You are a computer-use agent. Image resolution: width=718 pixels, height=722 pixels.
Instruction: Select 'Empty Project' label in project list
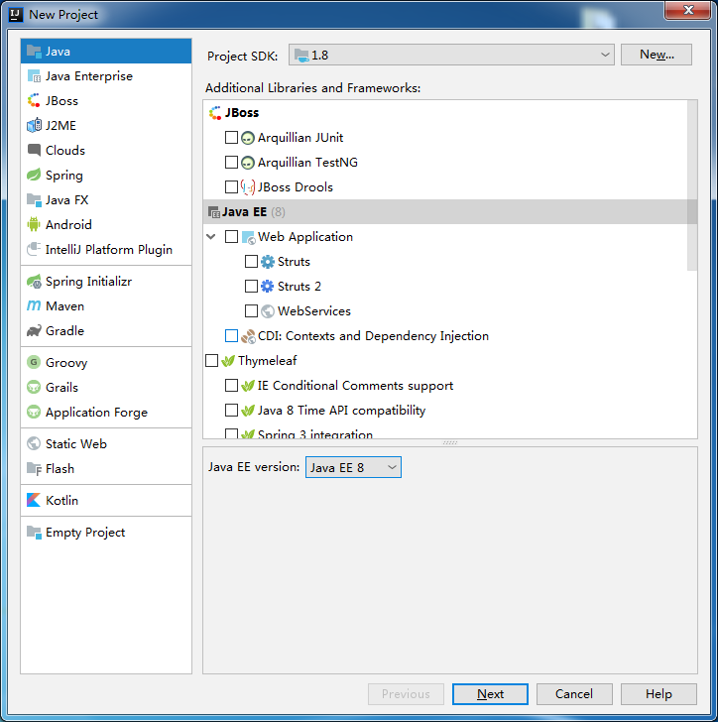pyautogui.click(x=85, y=533)
